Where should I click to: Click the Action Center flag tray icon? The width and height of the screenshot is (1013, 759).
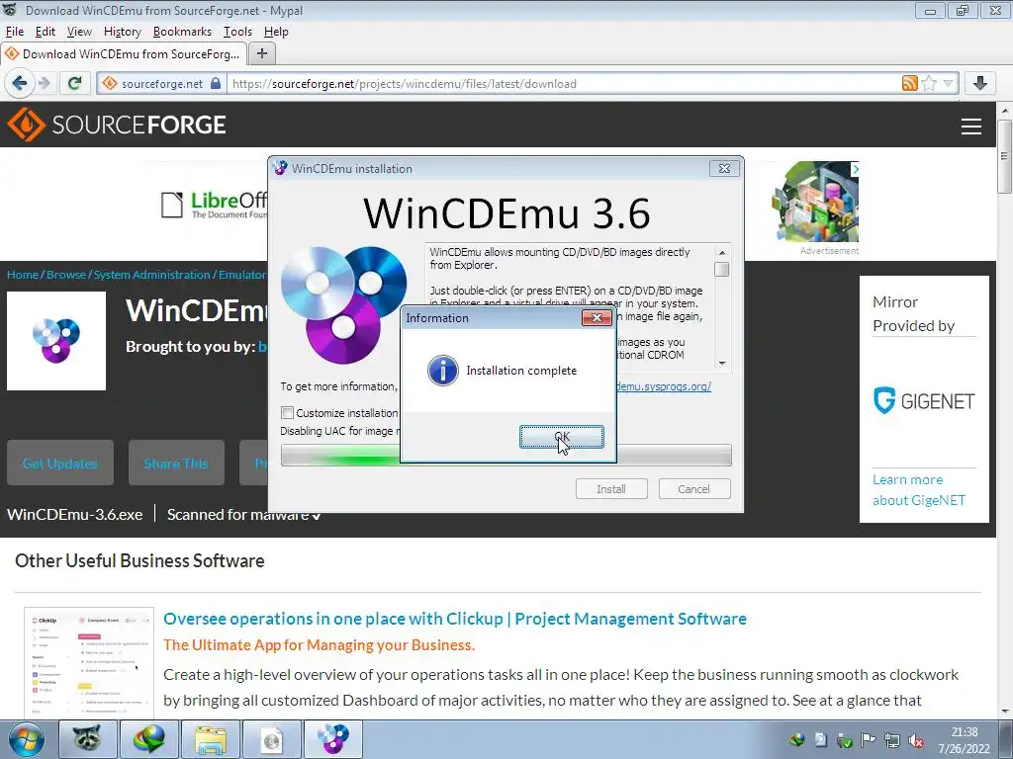(869, 740)
